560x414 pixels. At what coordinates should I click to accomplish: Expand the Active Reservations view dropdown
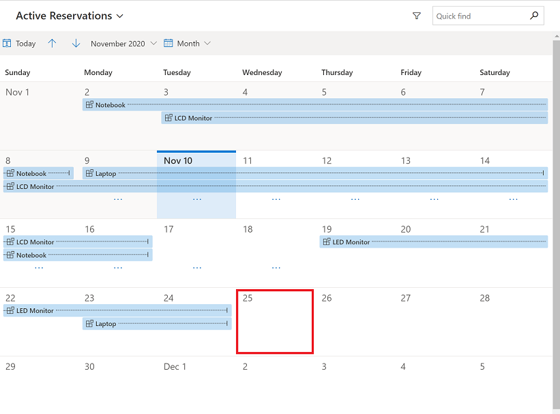120,16
